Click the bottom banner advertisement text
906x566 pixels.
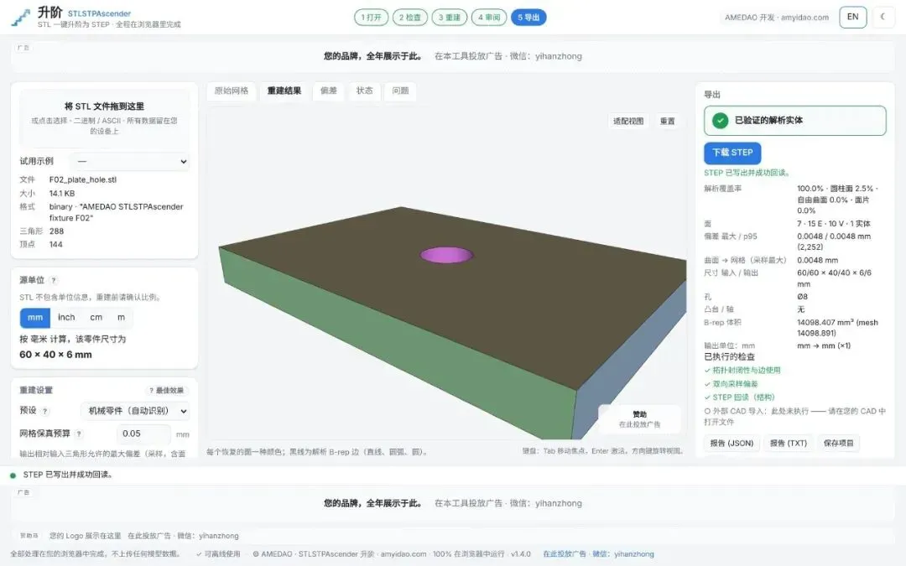coord(452,503)
